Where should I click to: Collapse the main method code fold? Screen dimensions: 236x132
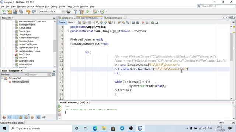coord(67,31)
